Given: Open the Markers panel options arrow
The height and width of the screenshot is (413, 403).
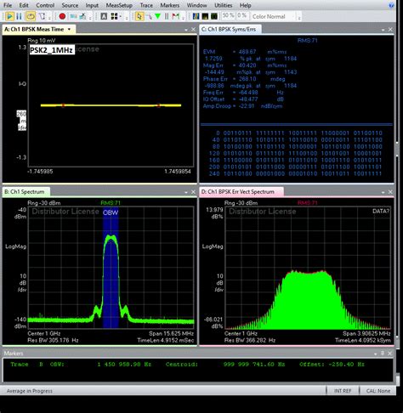Looking at the screenshot, I should point(376,354).
